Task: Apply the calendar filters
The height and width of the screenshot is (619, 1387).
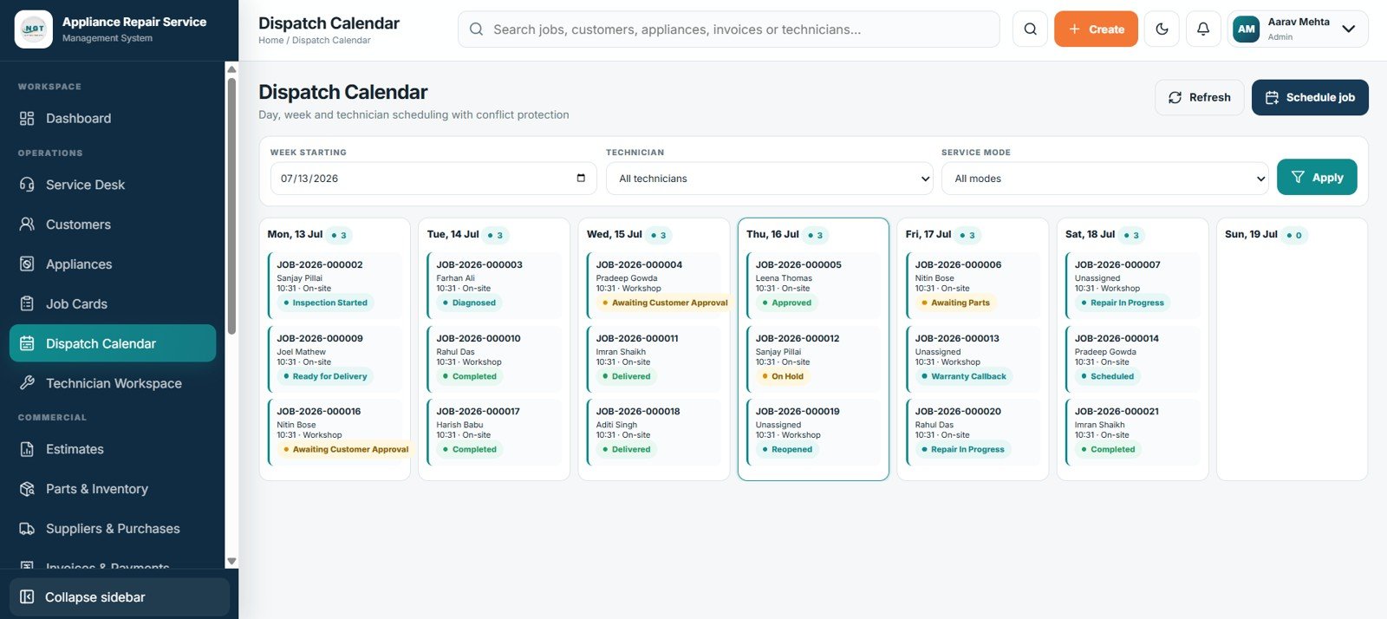Action: (x=1317, y=177)
